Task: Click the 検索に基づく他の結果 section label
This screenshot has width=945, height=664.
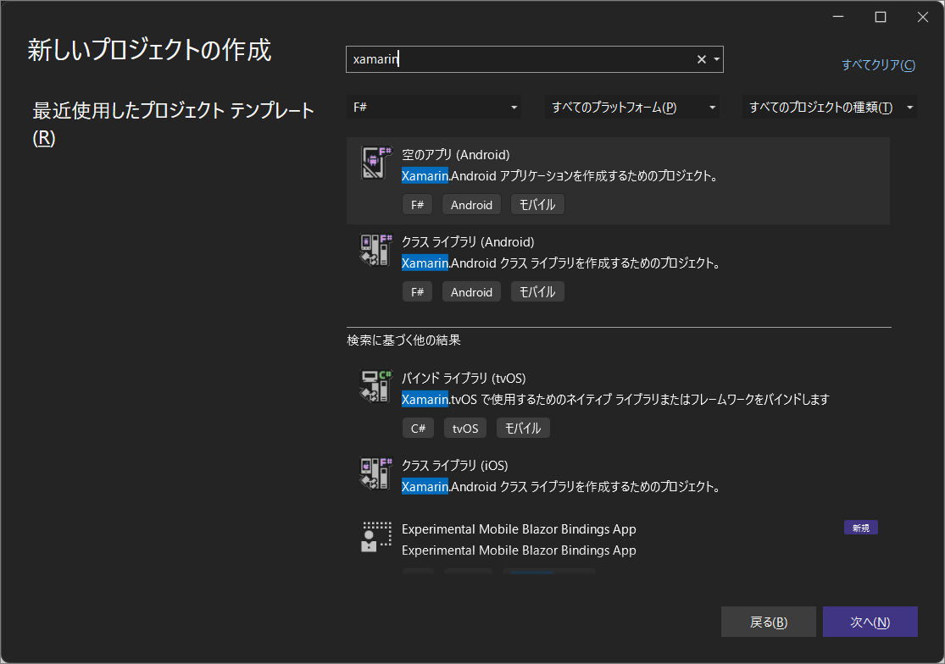Action: [x=403, y=340]
